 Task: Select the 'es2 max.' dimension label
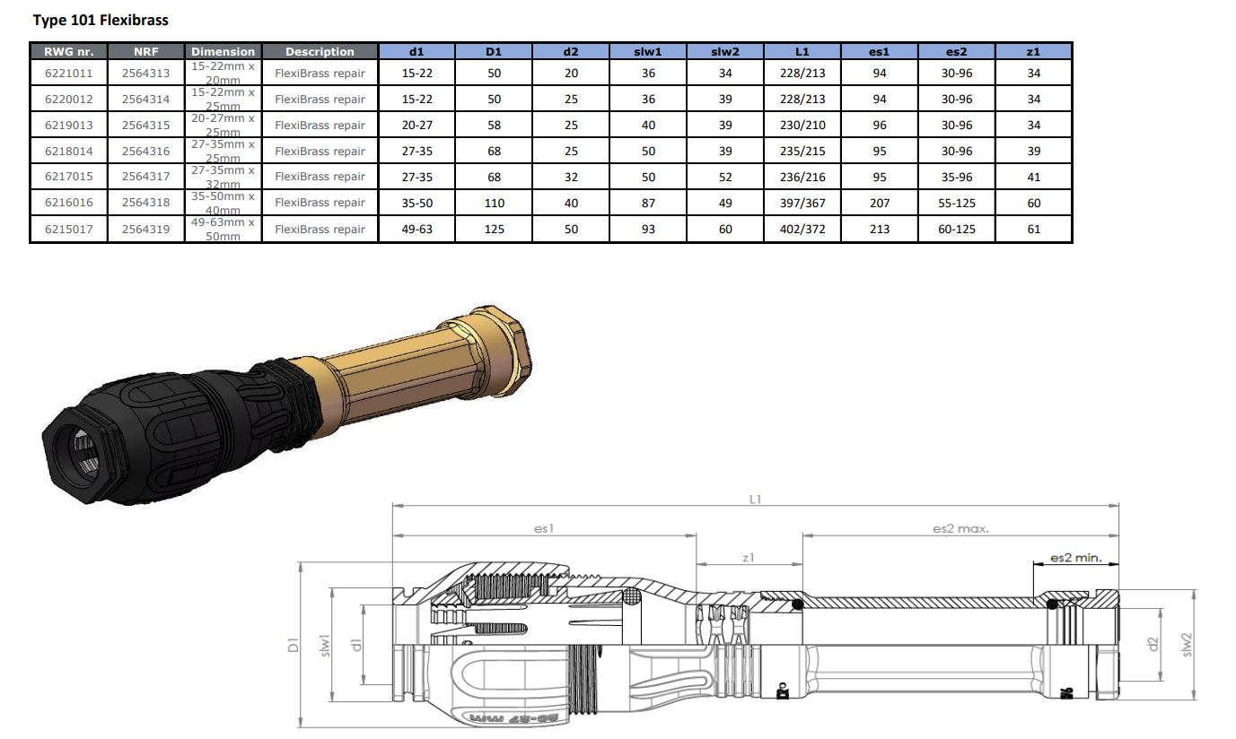point(960,529)
